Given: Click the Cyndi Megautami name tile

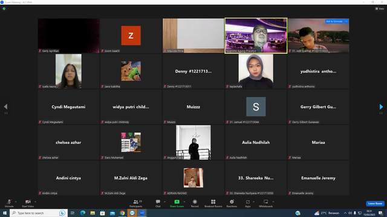Looking at the screenshot, I should click(68, 107).
